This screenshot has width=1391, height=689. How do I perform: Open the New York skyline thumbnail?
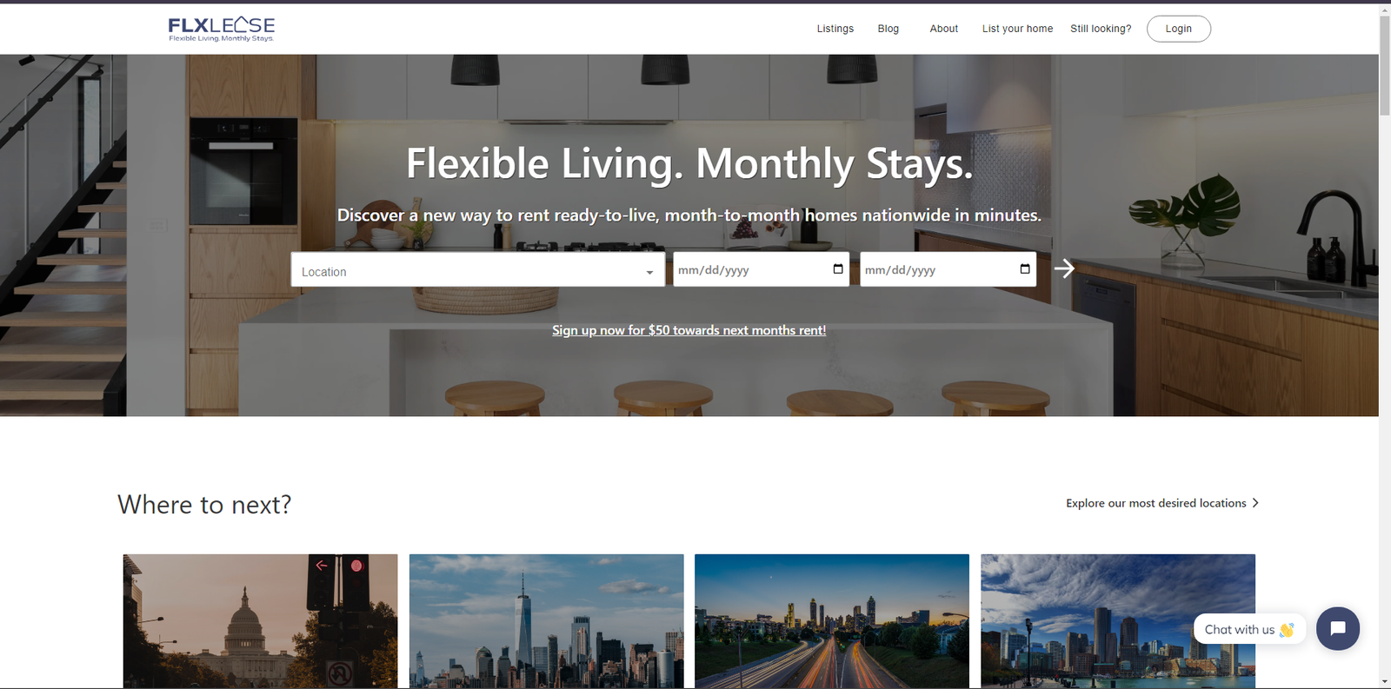tap(546, 621)
